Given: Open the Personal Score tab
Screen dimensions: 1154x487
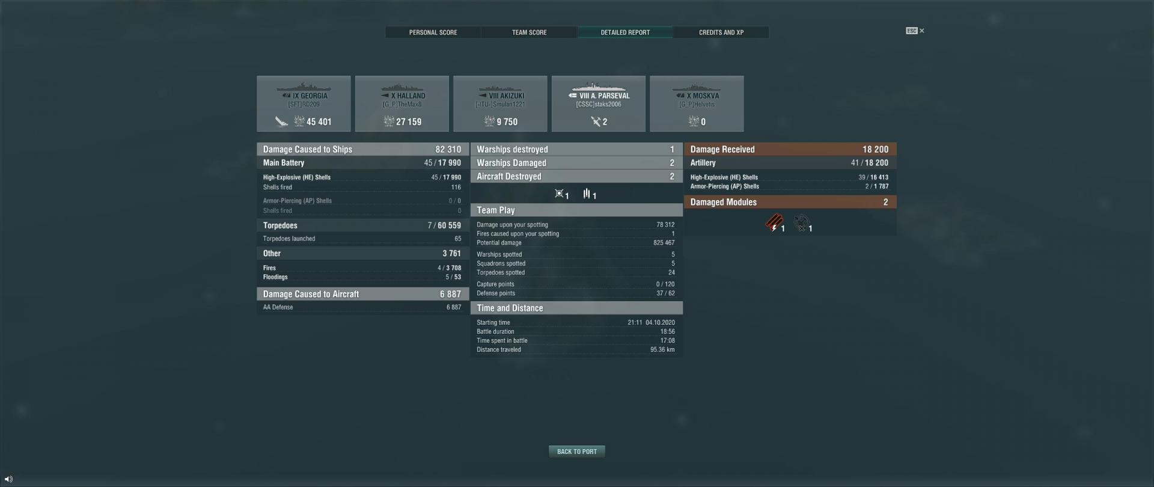Looking at the screenshot, I should coord(433,32).
